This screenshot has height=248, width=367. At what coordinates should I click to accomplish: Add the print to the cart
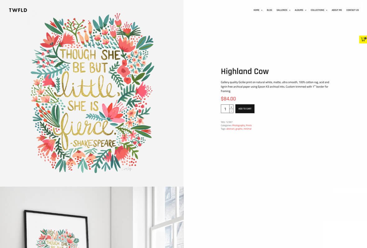pos(245,109)
